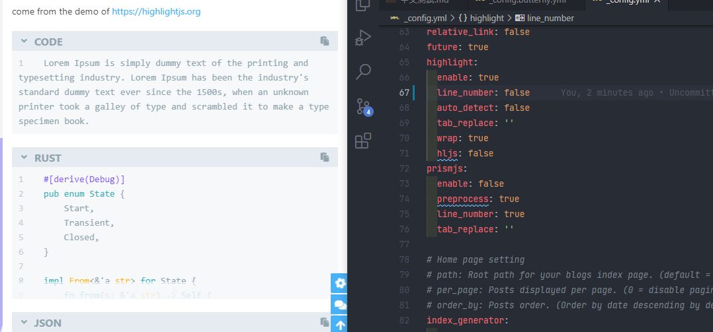The width and height of the screenshot is (713, 332).
Task: Place cursor on 'future: true' line
Action: [x=458, y=47]
